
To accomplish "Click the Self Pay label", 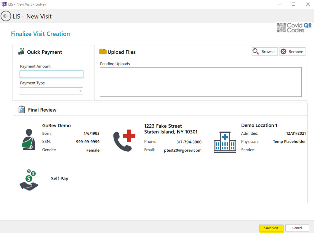I will click(x=60, y=178).
